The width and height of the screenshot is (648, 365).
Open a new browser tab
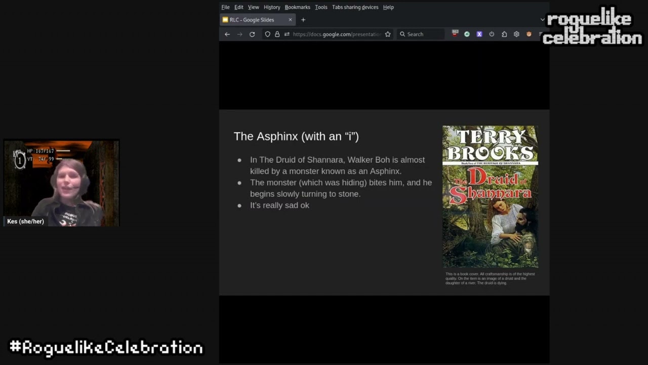pyautogui.click(x=303, y=20)
